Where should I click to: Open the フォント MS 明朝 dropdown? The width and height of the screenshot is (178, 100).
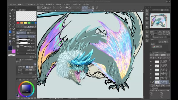(x=30, y=70)
